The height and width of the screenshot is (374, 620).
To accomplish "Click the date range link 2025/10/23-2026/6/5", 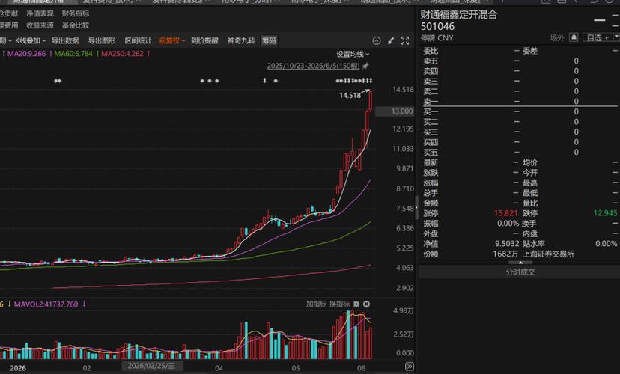I will pos(313,66).
